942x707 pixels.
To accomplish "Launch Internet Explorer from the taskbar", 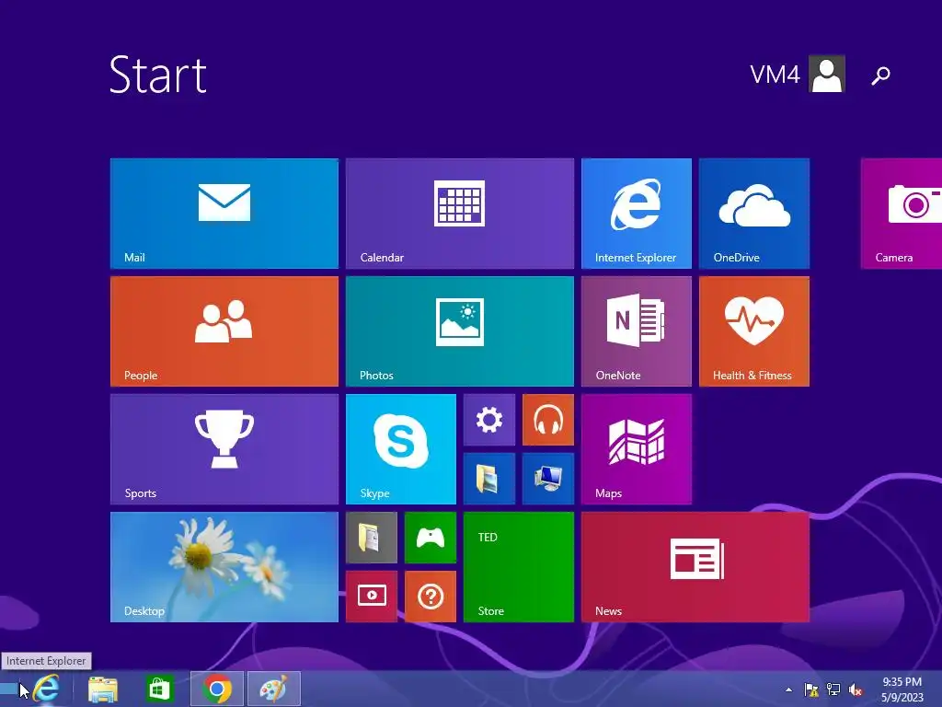I will click(x=46, y=689).
